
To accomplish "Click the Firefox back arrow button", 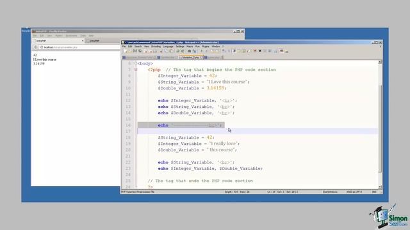I will tap(36, 47).
